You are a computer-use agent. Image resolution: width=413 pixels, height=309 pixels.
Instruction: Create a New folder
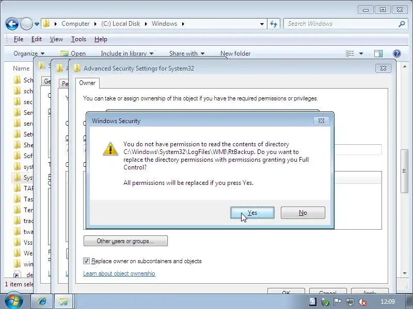[x=235, y=54]
